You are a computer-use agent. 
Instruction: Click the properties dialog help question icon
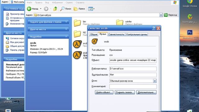tap(154, 28)
